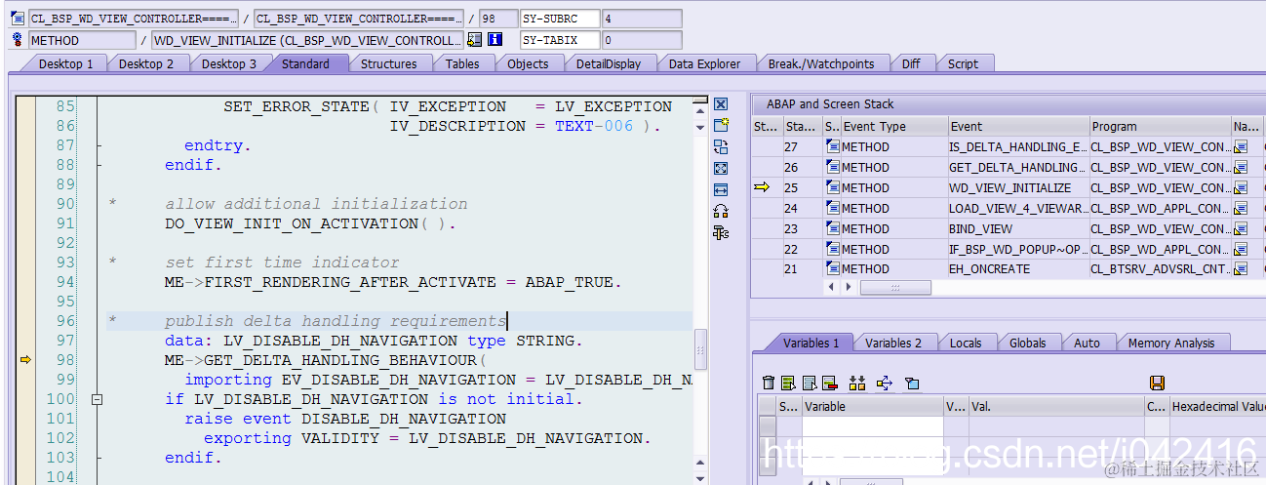
Task: Select the Standard tab
Action: click(x=305, y=63)
